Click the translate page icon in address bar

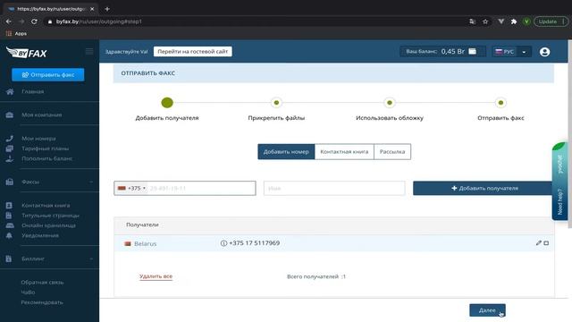(473, 21)
